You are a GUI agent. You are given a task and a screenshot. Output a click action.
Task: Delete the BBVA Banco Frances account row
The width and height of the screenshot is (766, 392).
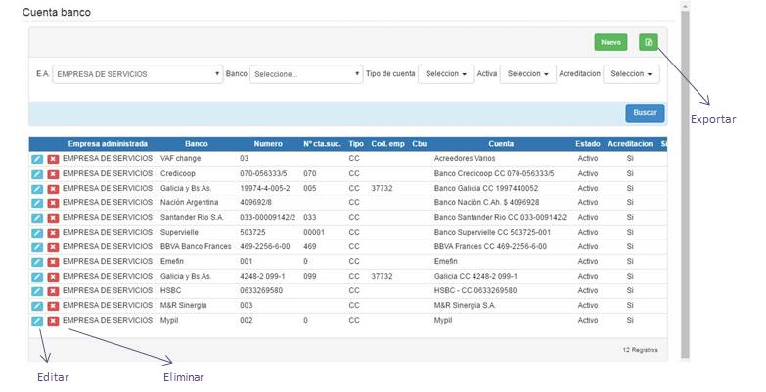[x=53, y=246]
